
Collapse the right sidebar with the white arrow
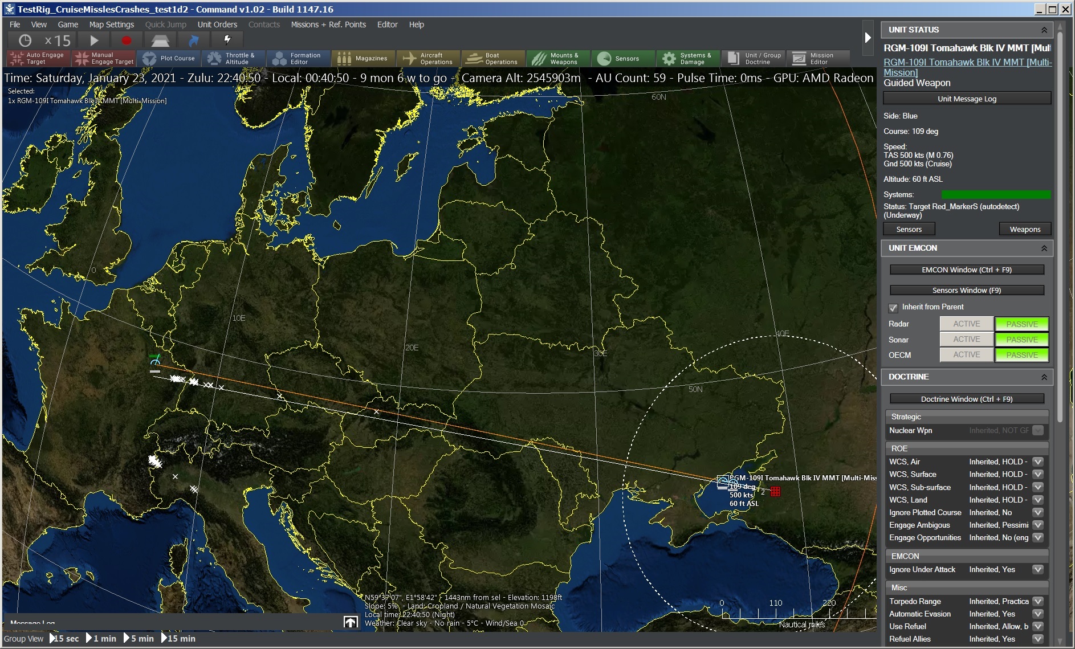click(868, 38)
